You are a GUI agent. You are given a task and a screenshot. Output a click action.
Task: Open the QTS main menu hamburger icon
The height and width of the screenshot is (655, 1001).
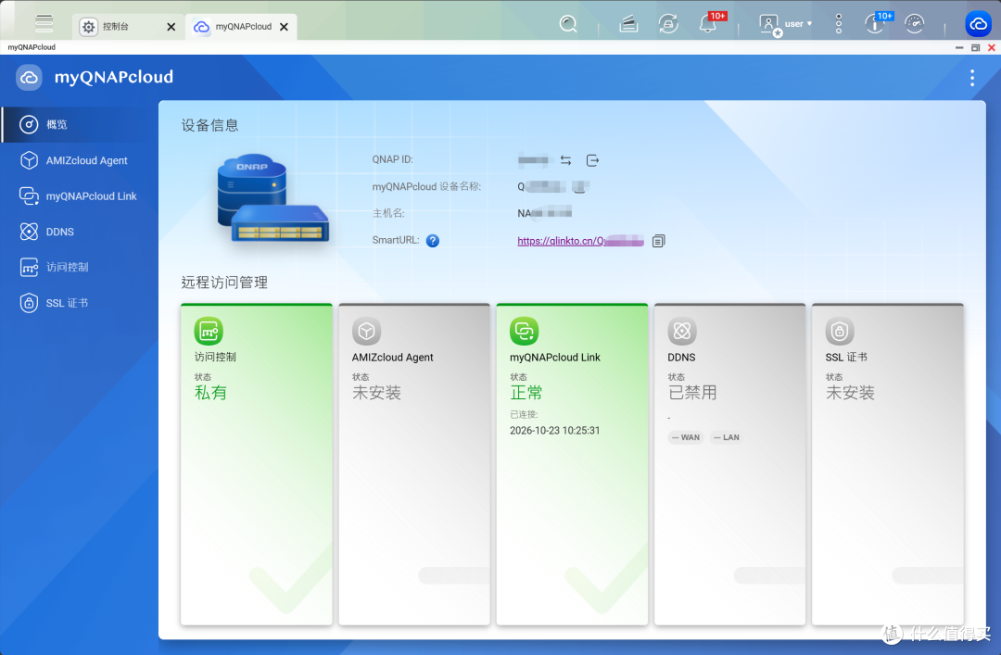click(x=44, y=23)
